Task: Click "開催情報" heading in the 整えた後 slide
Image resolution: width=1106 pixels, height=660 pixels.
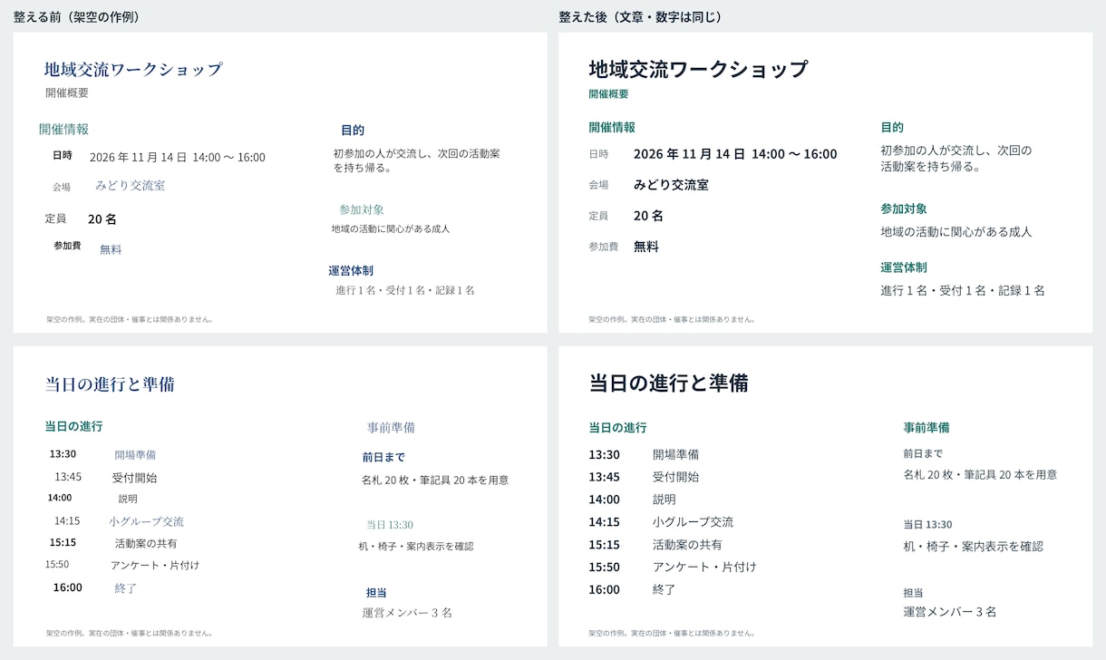Action: tap(612, 127)
